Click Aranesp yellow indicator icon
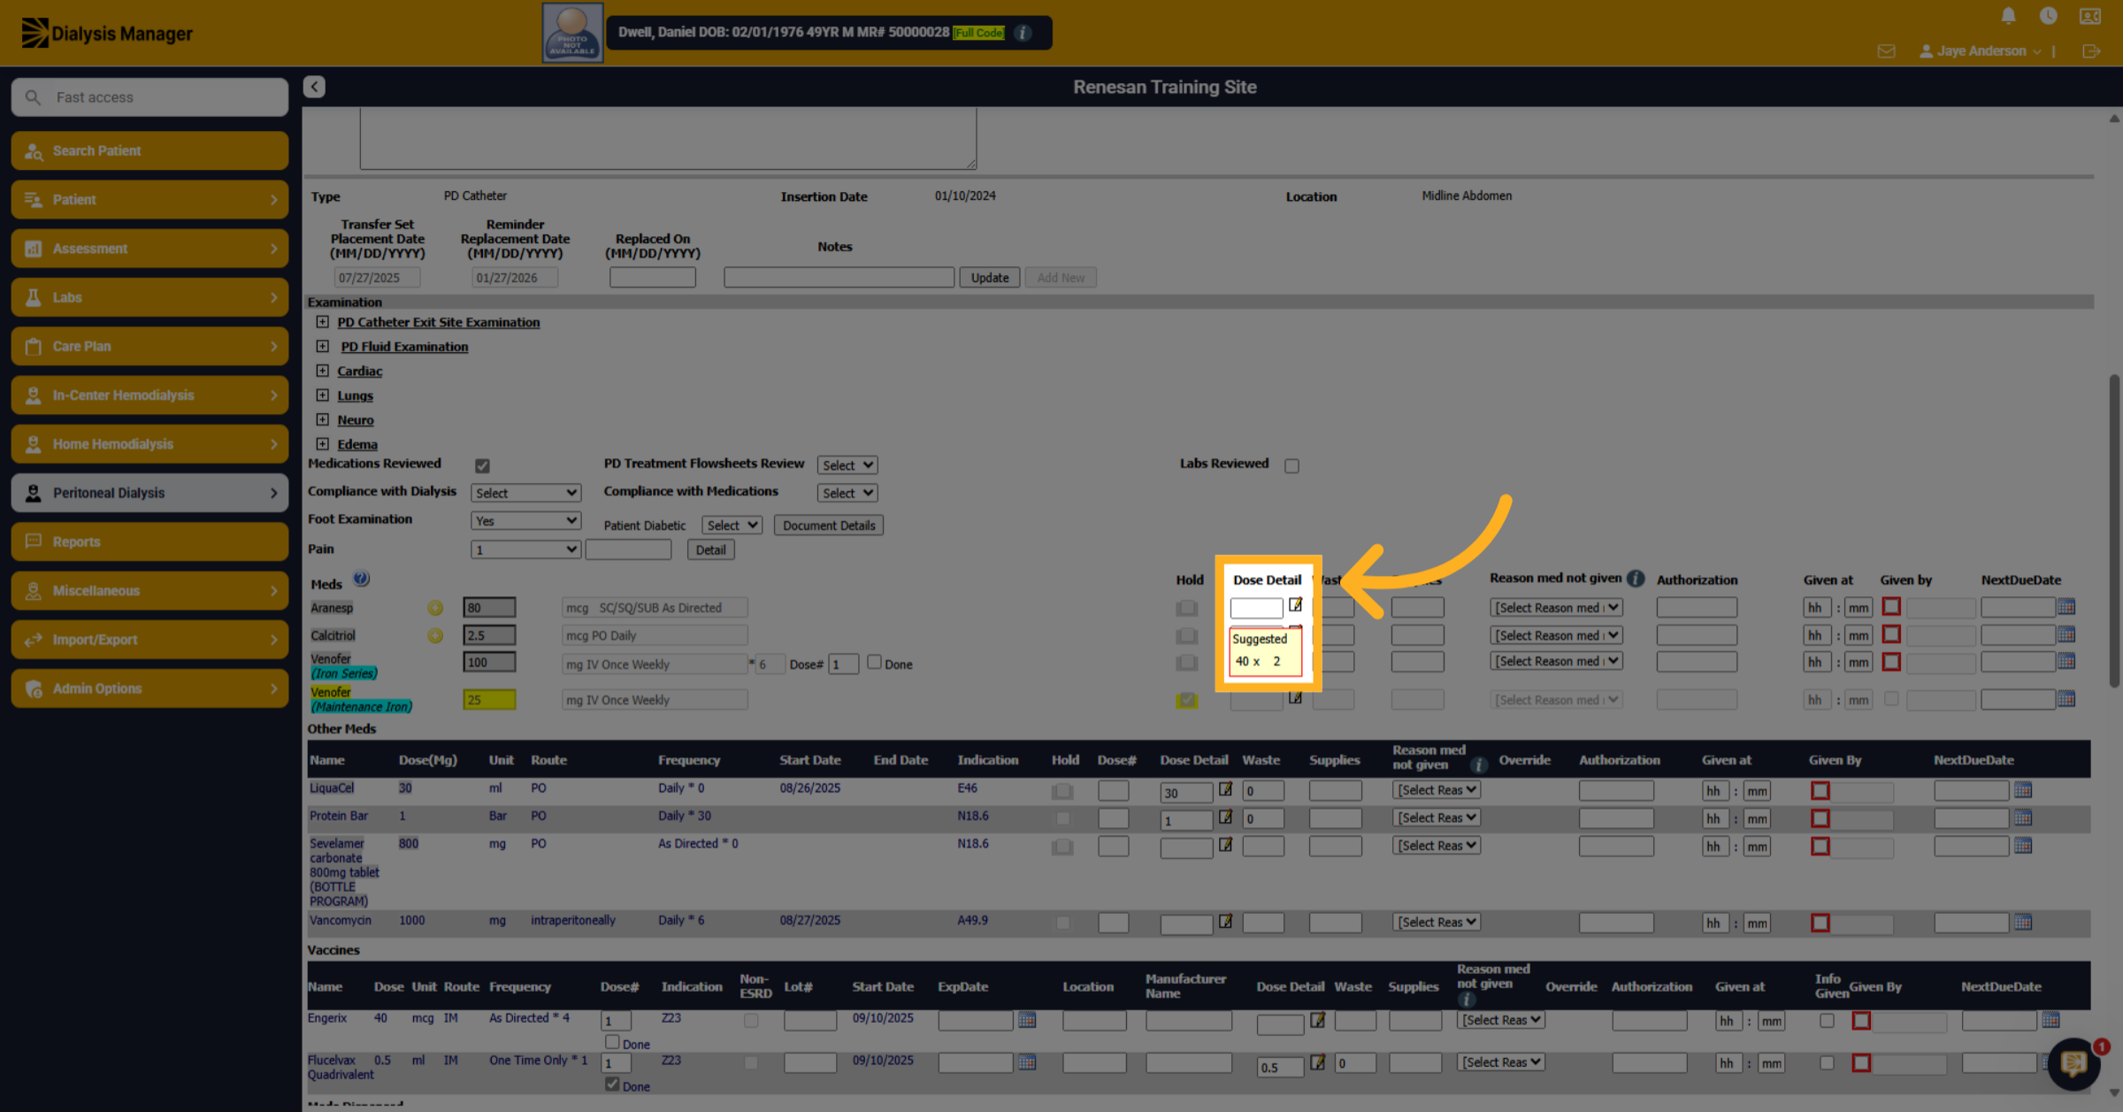 tap(435, 608)
